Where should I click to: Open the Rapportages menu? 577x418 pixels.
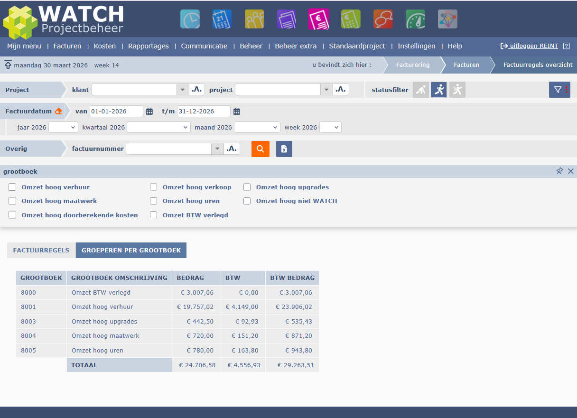[148, 46]
